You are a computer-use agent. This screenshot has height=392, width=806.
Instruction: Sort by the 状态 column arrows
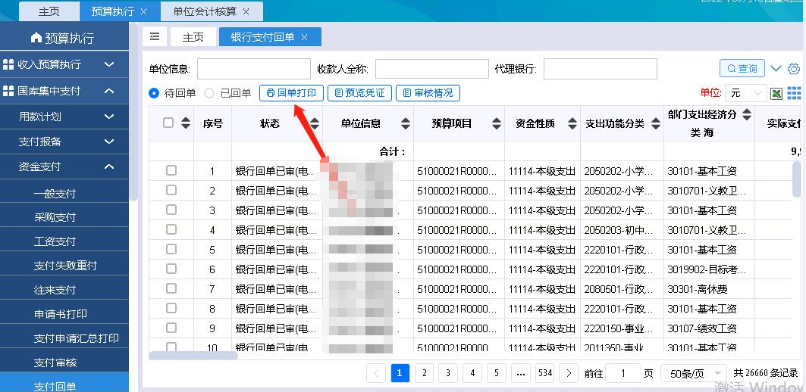314,123
